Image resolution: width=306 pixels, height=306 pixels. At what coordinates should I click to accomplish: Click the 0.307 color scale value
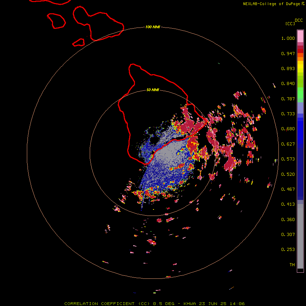tap(288, 235)
